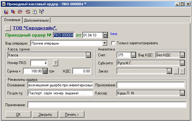Open the Вид НДС selection button
The height and width of the screenshot is (121, 192).
[182, 55]
